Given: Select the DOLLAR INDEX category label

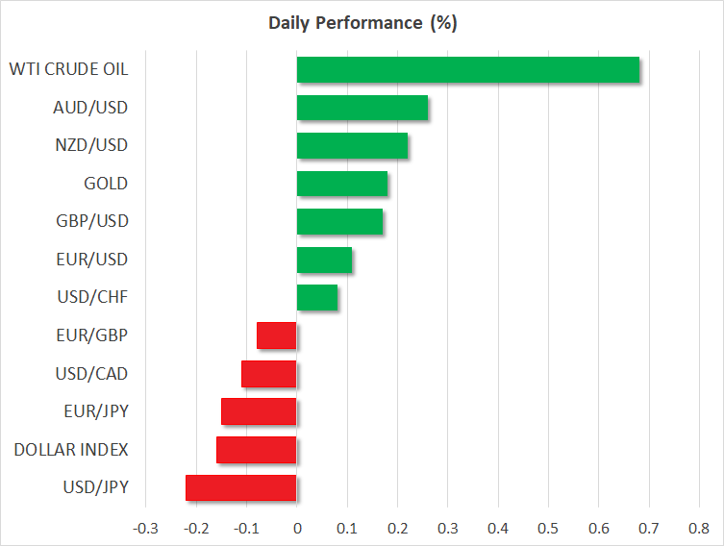Looking at the screenshot, I should coord(70,449).
